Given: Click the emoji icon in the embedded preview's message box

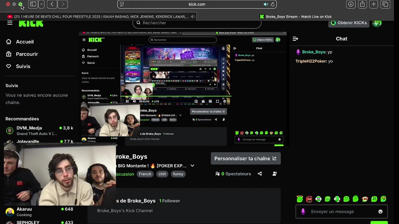Looking at the screenshot, I should tap(279, 139).
